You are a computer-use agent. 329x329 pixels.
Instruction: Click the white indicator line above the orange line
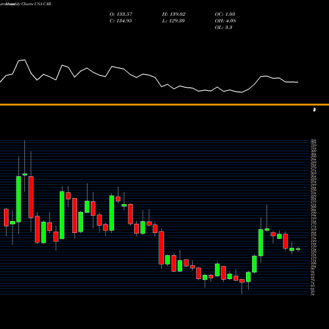coord(149,76)
